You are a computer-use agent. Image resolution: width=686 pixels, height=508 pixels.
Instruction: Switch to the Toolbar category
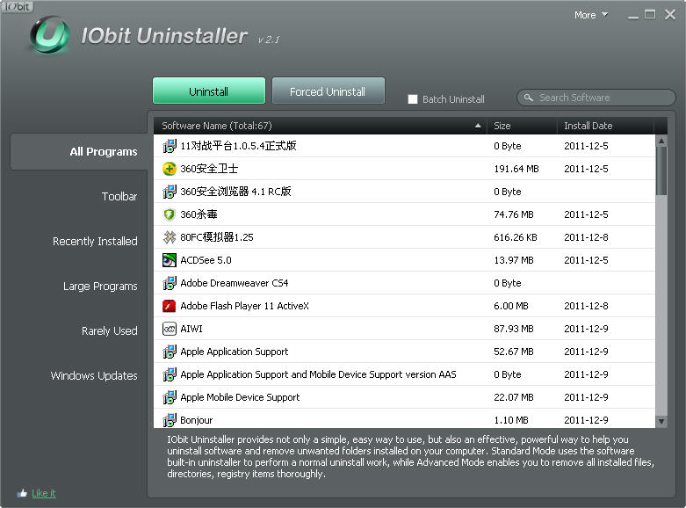(119, 197)
